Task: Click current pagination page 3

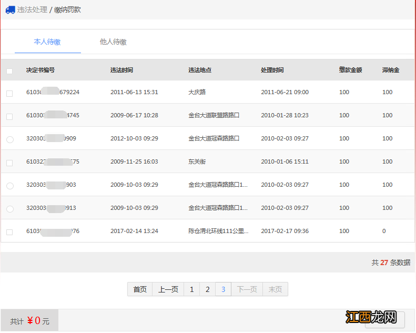Action: pos(224,289)
